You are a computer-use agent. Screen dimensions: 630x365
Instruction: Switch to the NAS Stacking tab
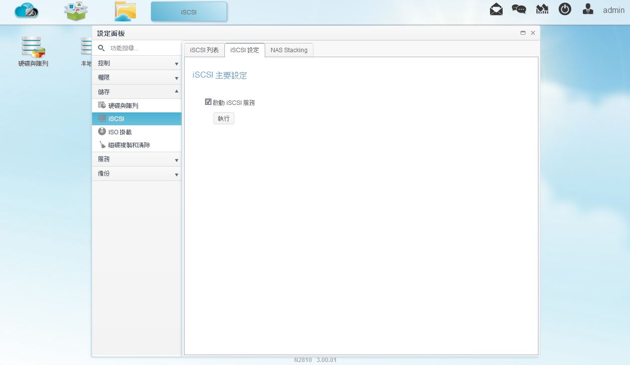pyautogui.click(x=289, y=50)
